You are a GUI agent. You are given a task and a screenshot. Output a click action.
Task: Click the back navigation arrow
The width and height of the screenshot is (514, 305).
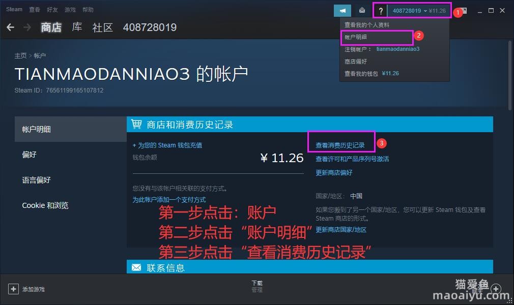11,27
